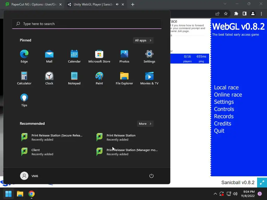267x200 pixels.
Task: Open Chrome's tab search dropdown
Action: pyautogui.click(x=225, y=4)
